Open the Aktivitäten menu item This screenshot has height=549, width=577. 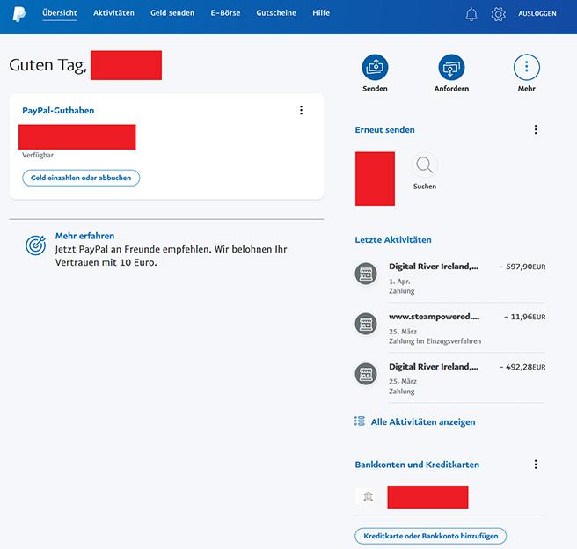pyautogui.click(x=113, y=13)
